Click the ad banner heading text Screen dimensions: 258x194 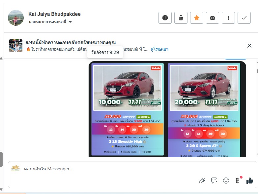point(71,42)
